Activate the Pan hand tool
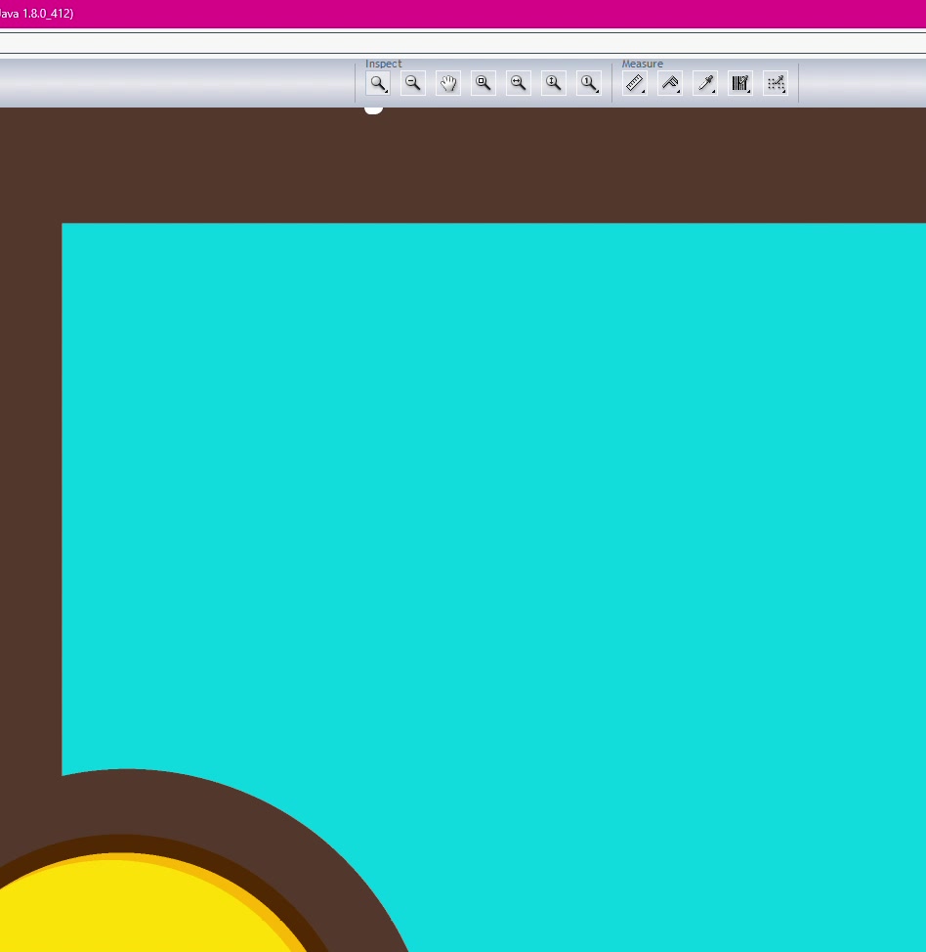 pos(448,83)
